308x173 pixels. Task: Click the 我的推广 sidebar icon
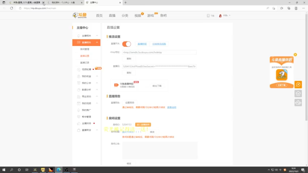coord(79,110)
